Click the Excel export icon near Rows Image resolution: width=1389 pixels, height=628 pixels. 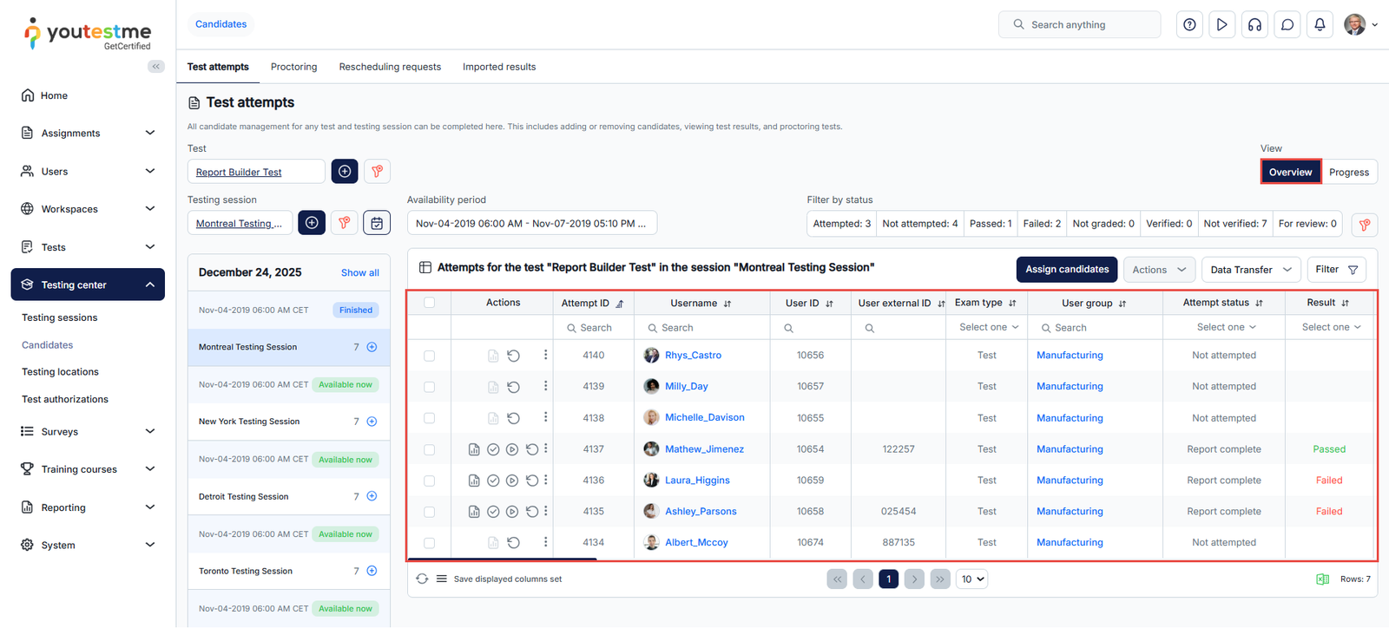click(1322, 579)
